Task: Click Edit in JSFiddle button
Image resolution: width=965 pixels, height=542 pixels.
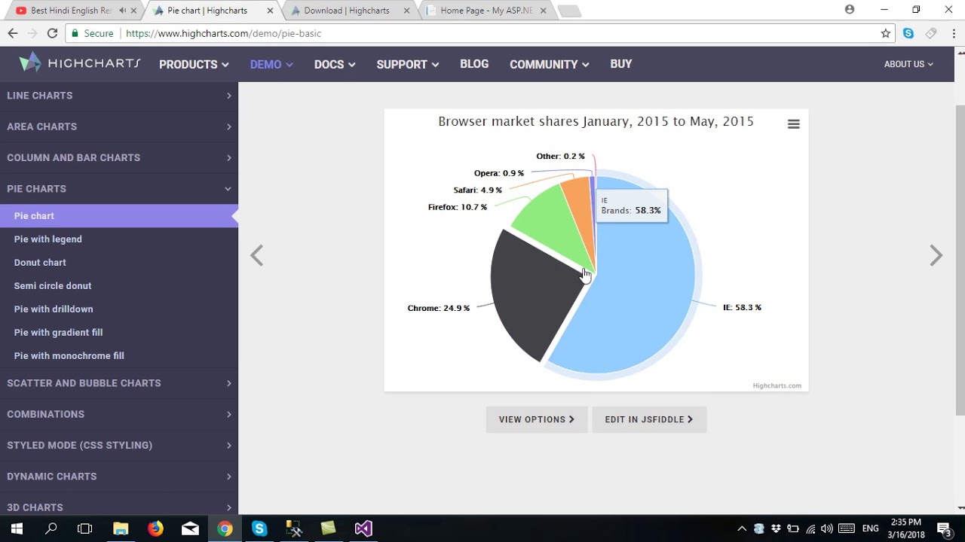Action: pyautogui.click(x=649, y=419)
